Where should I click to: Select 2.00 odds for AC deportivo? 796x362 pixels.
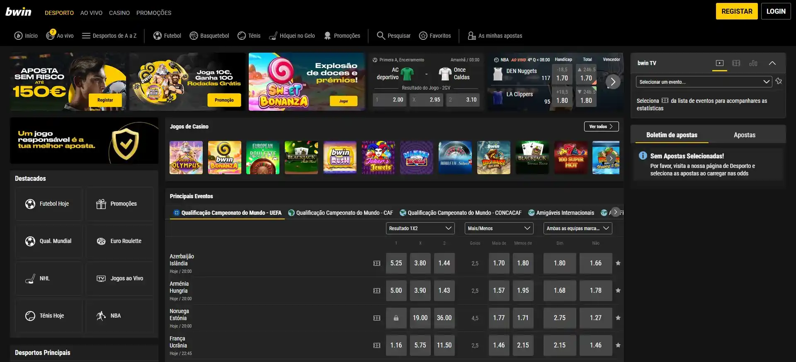point(390,100)
